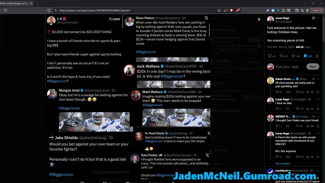This screenshot has width=325, height=183.
Task: Open the more options menu on Lucas Gage post
Action: 318,18
